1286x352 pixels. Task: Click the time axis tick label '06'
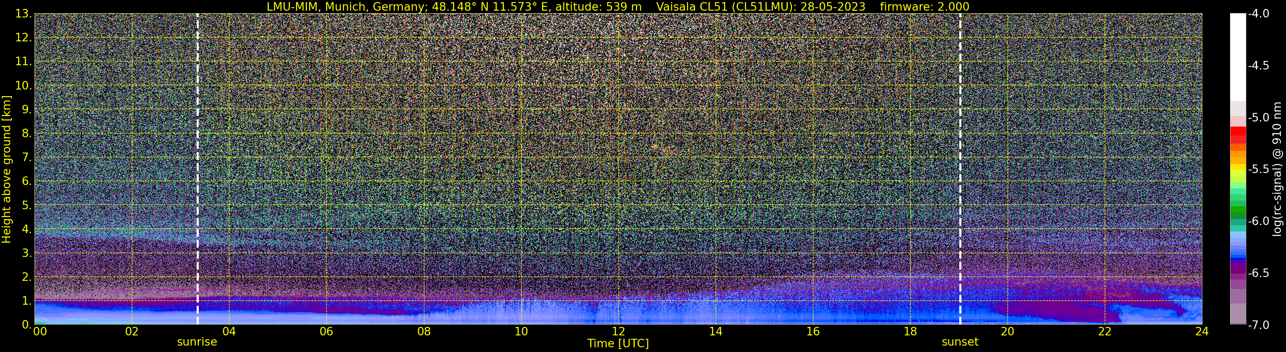326,332
